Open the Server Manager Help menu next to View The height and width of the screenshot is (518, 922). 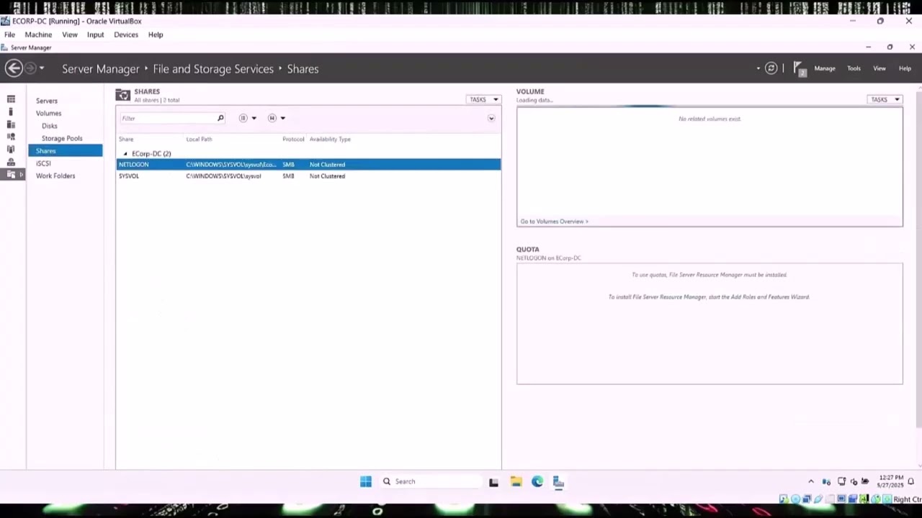pyautogui.click(x=905, y=68)
